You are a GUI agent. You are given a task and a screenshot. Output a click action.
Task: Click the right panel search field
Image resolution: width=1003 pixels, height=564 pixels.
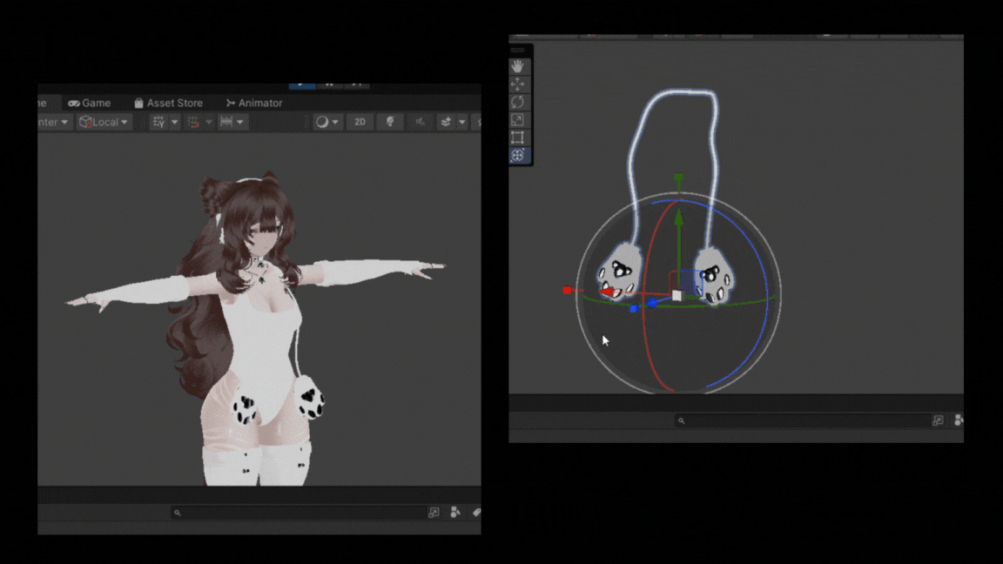pyautogui.click(x=801, y=420)
